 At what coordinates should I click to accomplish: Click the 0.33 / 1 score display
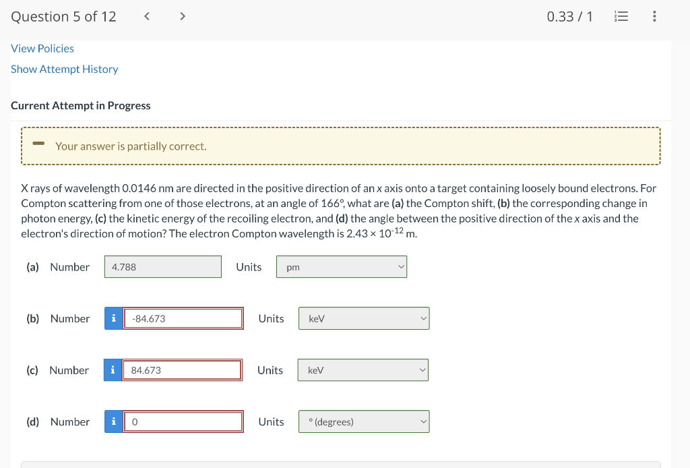(x=569, y=17)
